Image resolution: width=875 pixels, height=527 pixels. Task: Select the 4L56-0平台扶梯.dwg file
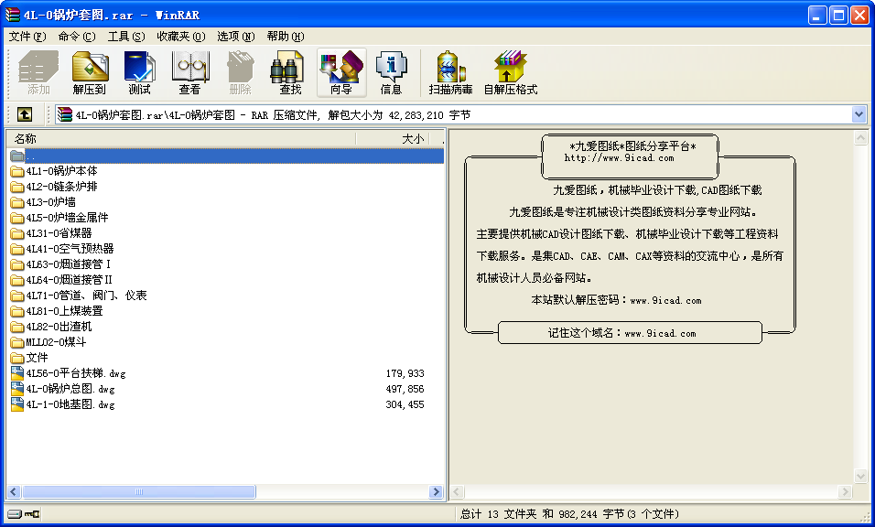(x=76, y=373)
